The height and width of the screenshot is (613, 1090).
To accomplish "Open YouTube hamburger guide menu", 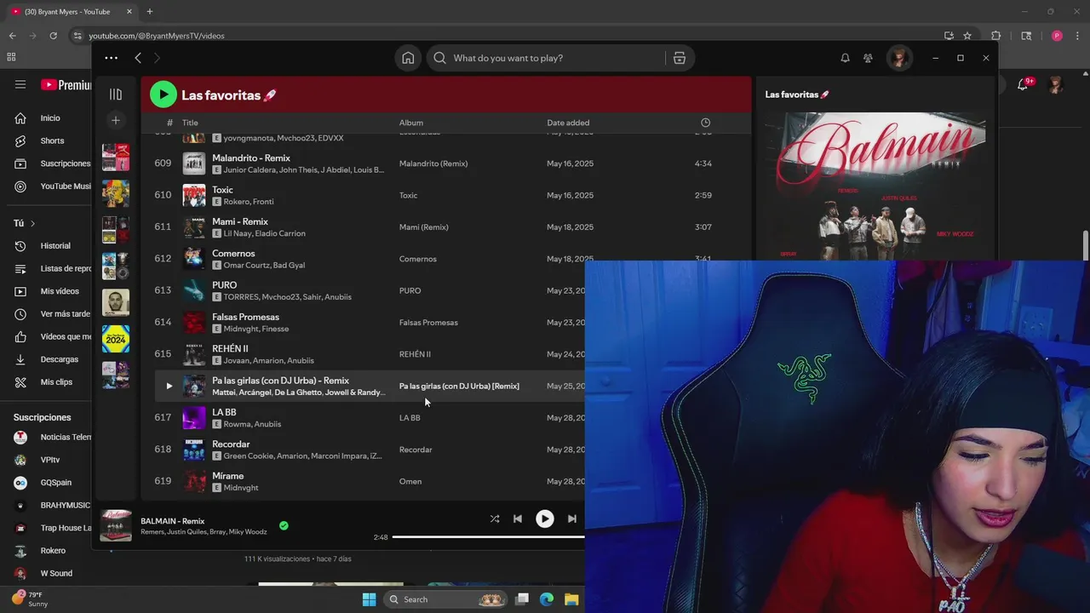I will tap(20, 84).
